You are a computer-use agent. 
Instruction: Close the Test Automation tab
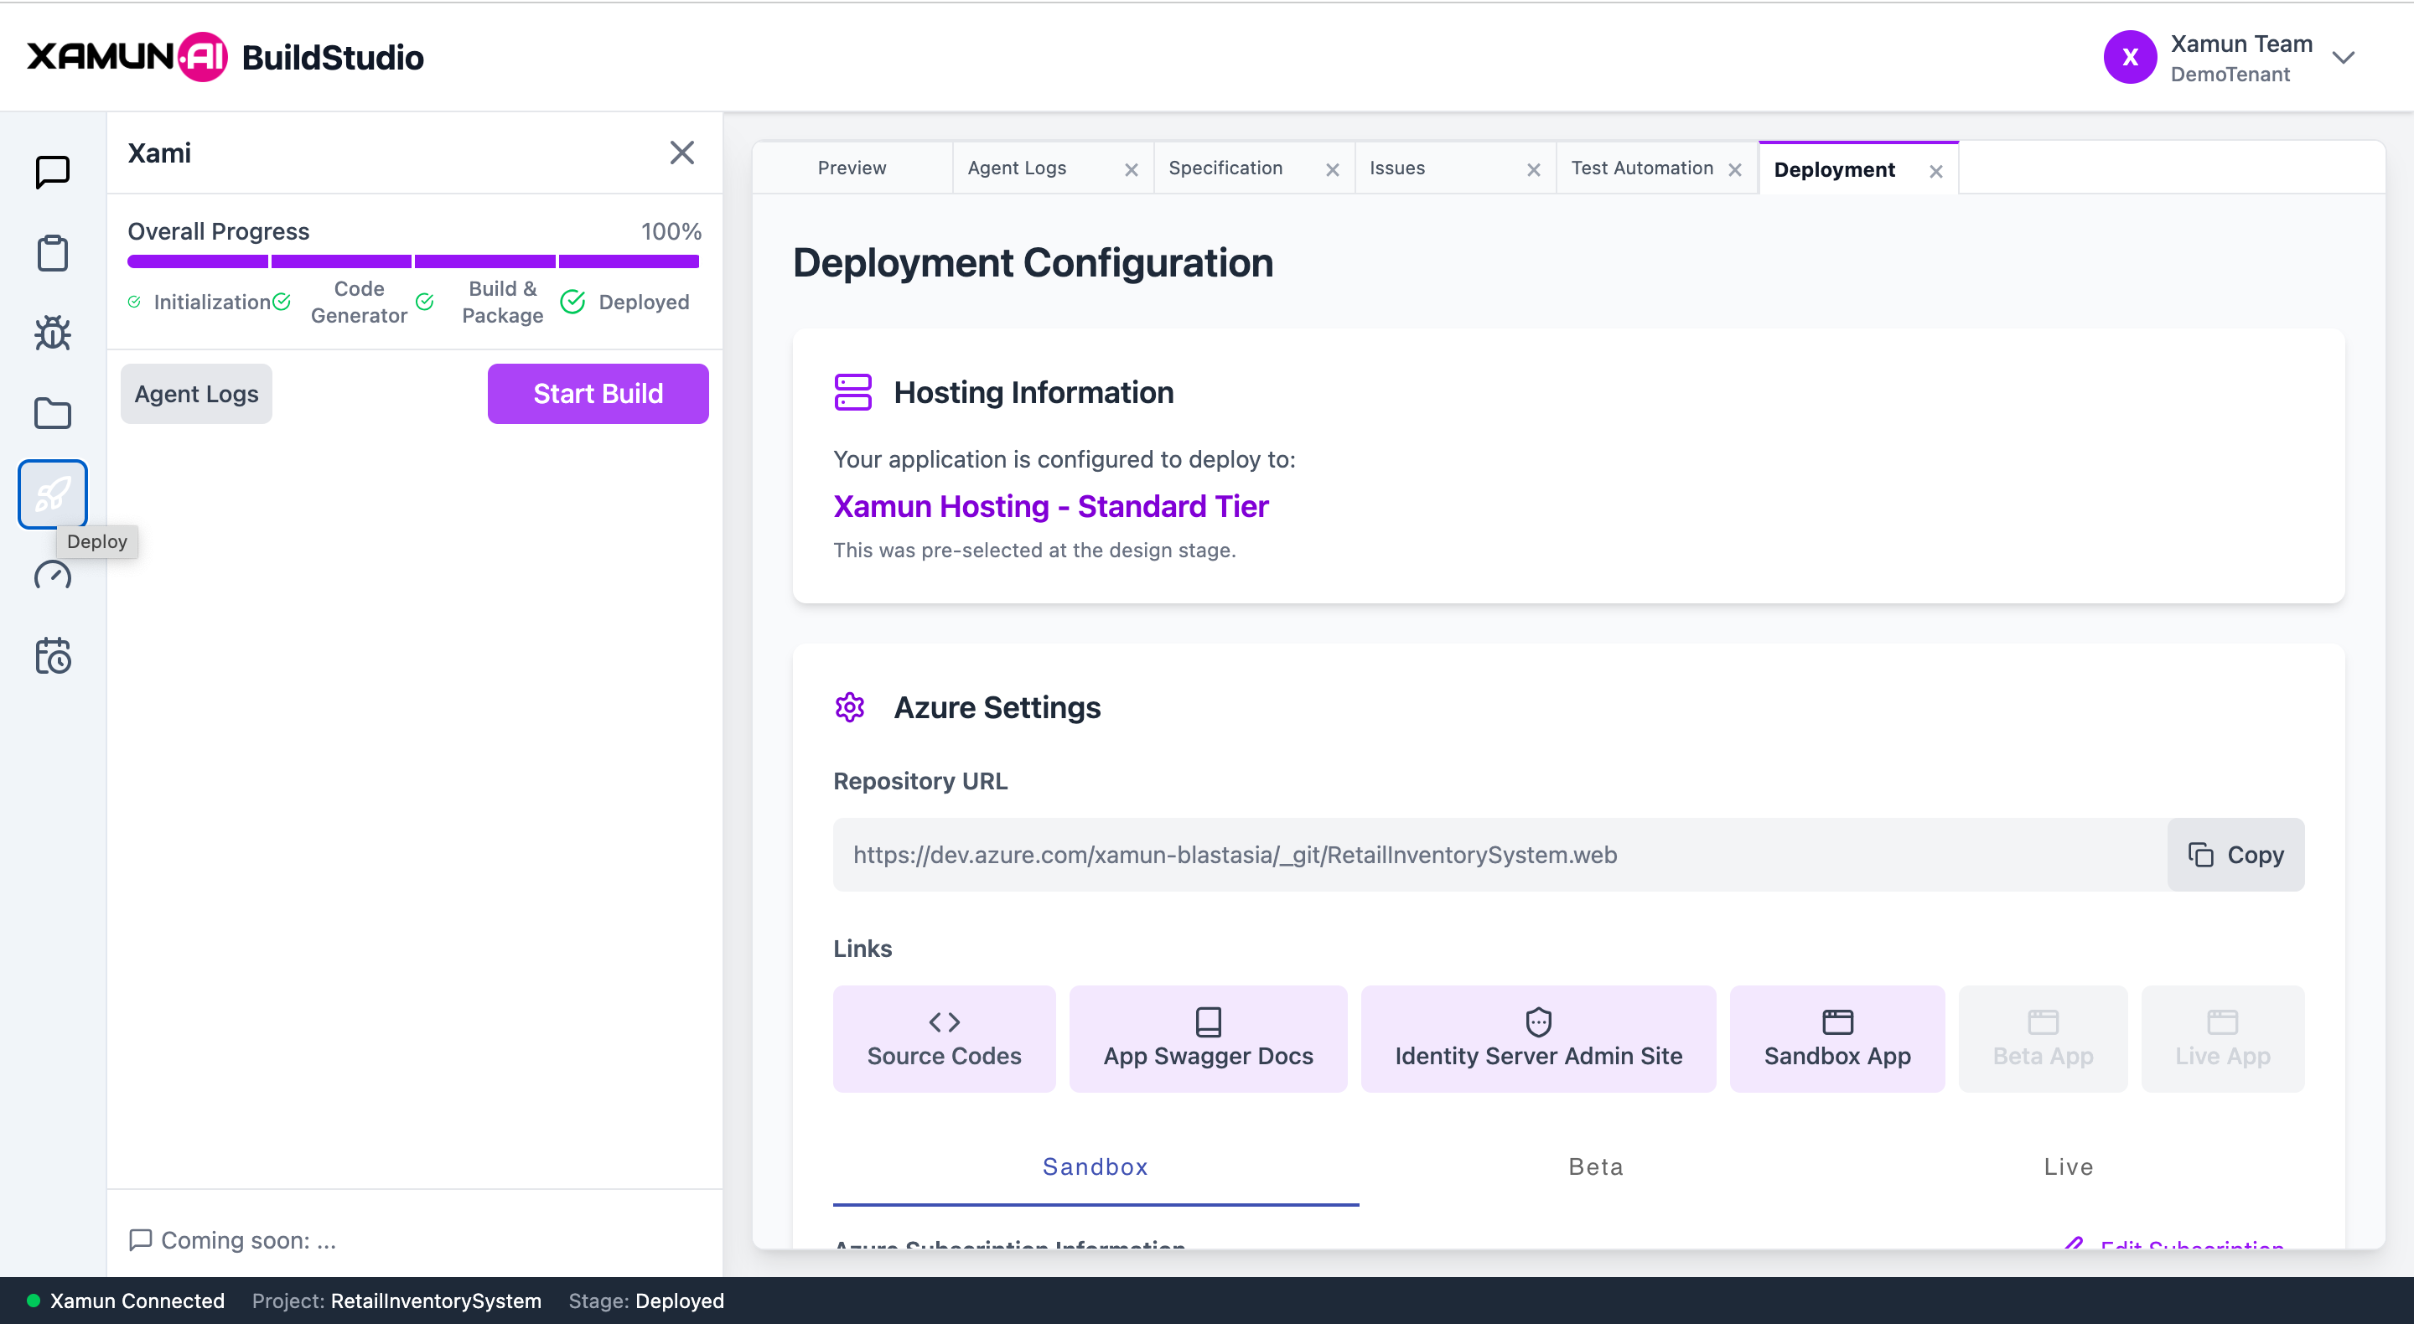(x=1734, y=169)
